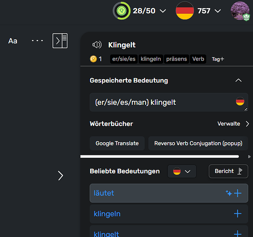This screenshot has height=237, width=253.
Task: Go to next page arrow
Action: tap(60, 175)
